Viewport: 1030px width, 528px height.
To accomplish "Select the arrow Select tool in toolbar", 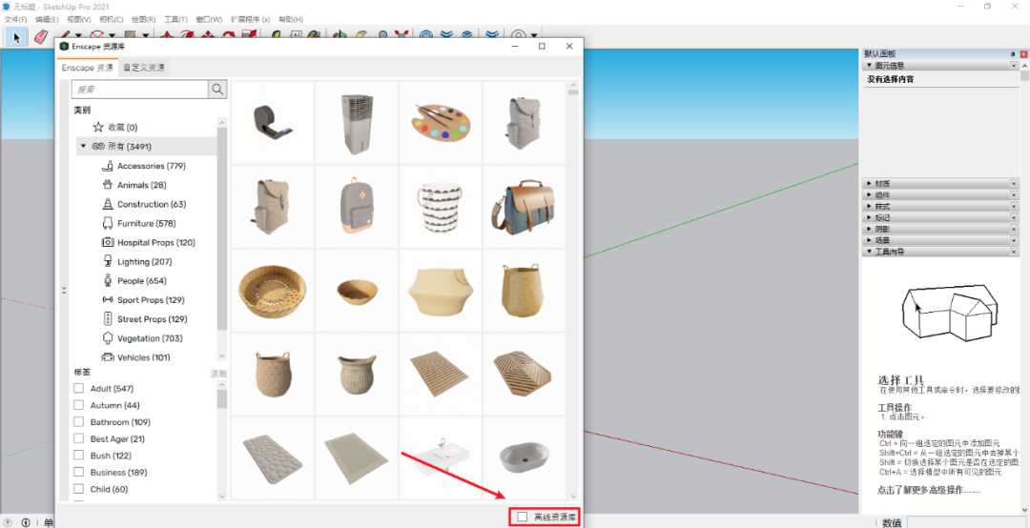I will point(15,36).
